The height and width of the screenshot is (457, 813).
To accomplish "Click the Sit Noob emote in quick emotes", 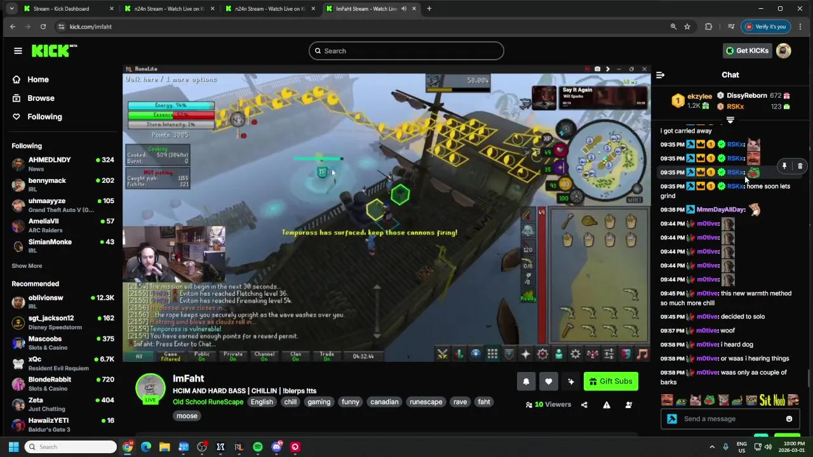I will (x=772, y=401).
